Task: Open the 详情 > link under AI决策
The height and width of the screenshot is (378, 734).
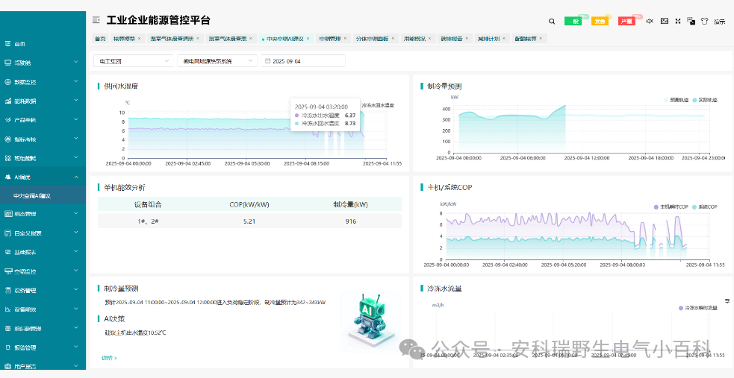Action: pyautogui.click(x=109, y=358)
